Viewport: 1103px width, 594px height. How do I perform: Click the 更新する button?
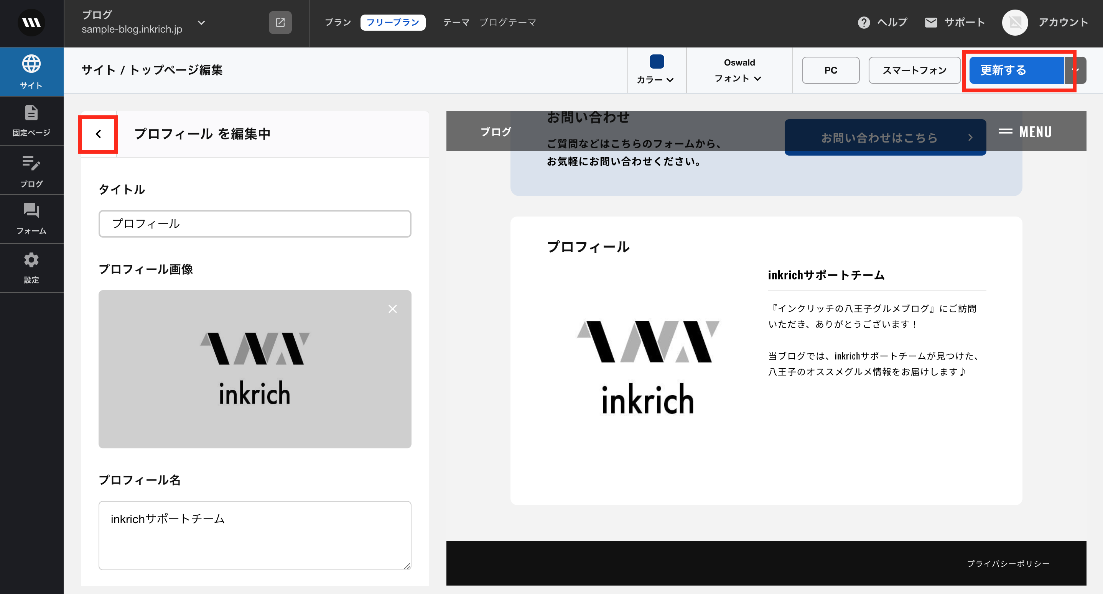point(1016,70)
